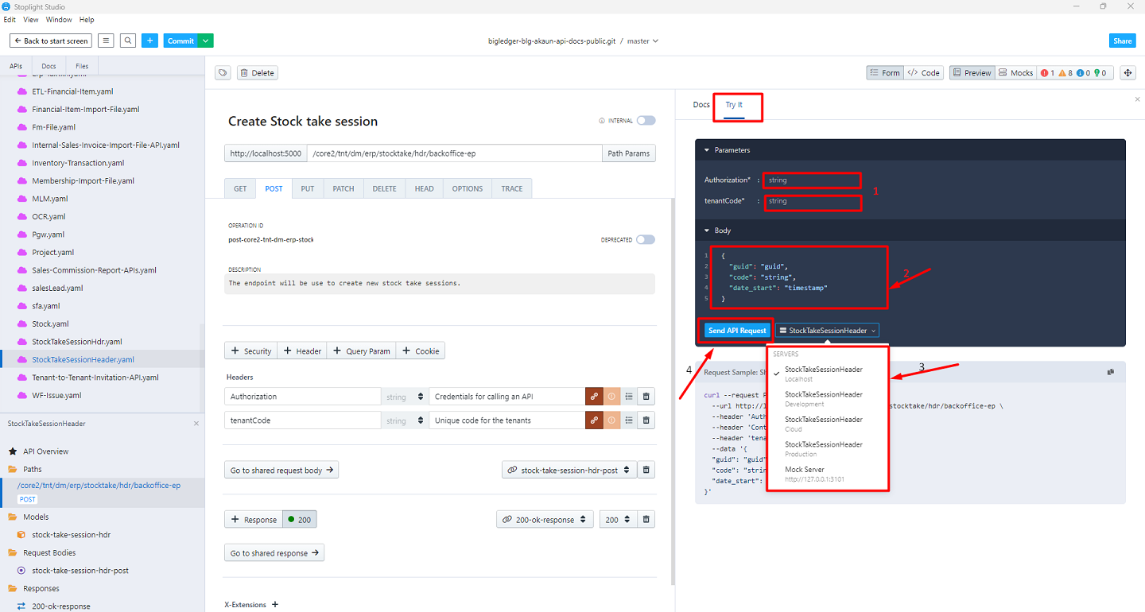1145x612 pixels.
Task: Click link icon in tenantCode header row
Action: coord(594,420)
